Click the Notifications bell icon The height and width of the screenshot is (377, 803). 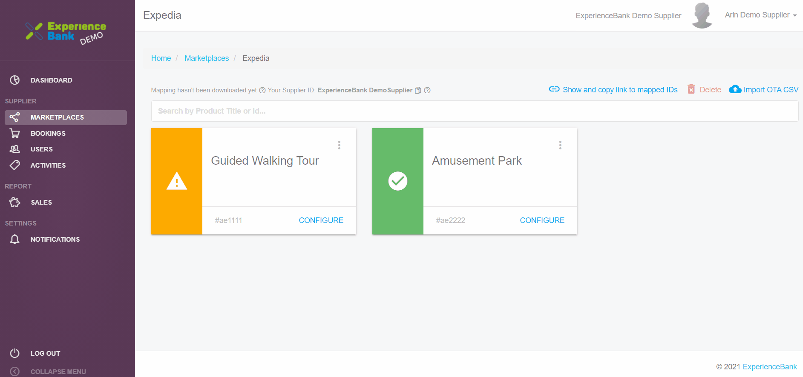[15, 239]
